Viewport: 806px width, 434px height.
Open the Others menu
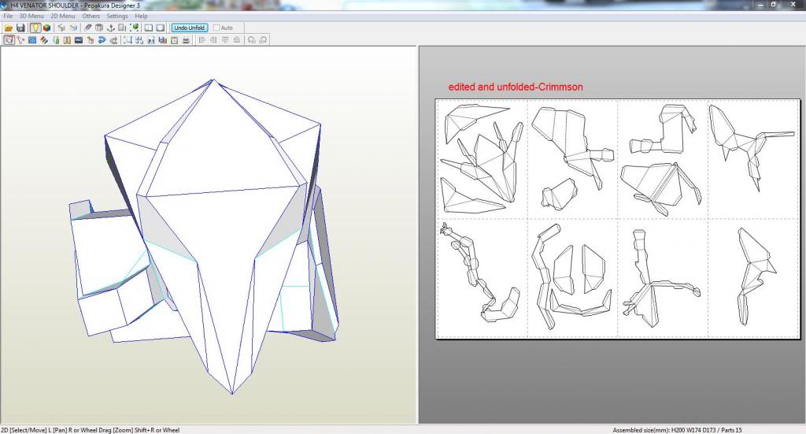click(x=91, y=16)
